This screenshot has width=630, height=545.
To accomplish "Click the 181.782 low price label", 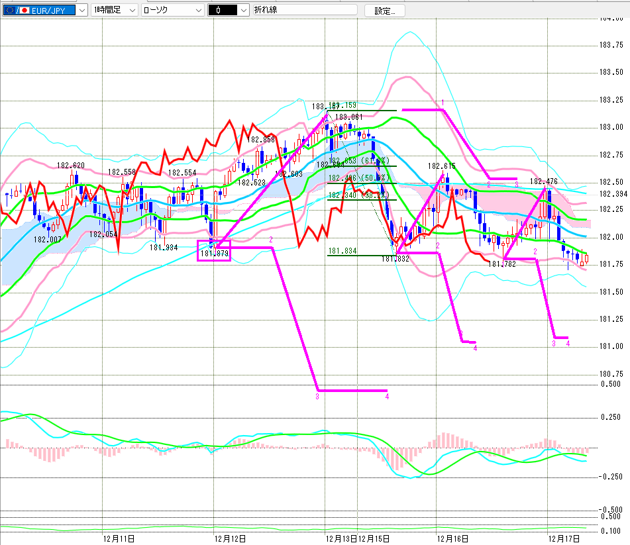I will coord(501,264).
